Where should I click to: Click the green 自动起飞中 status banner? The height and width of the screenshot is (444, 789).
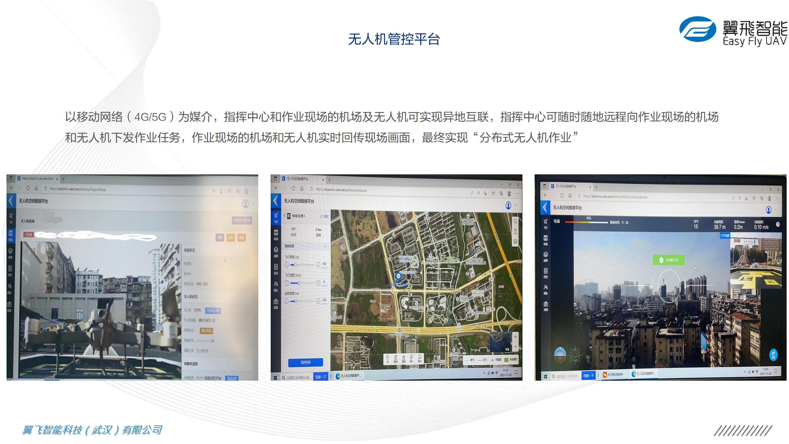[x=669, y=260]
